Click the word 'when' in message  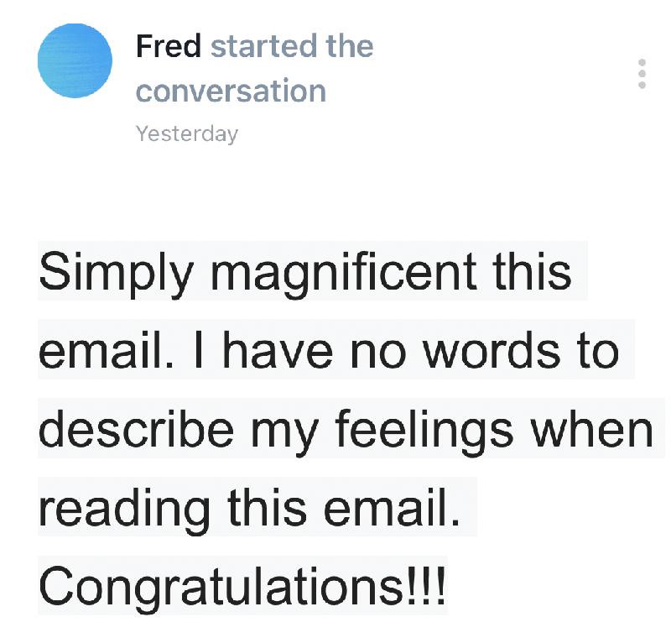[x=592, y=429]
